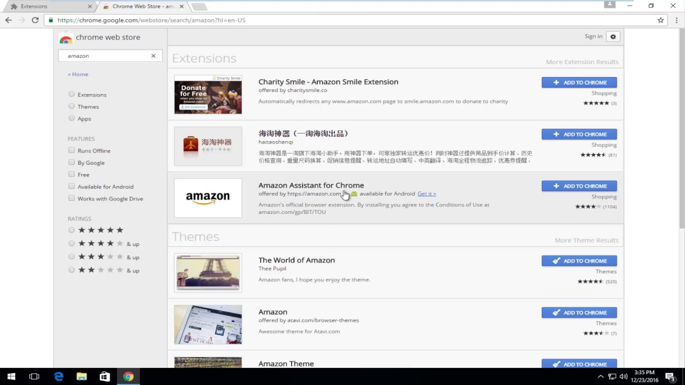Screen dimensions: 685x385
Task: Select the Chrome Web Store tab
Action: coord(142,6)
